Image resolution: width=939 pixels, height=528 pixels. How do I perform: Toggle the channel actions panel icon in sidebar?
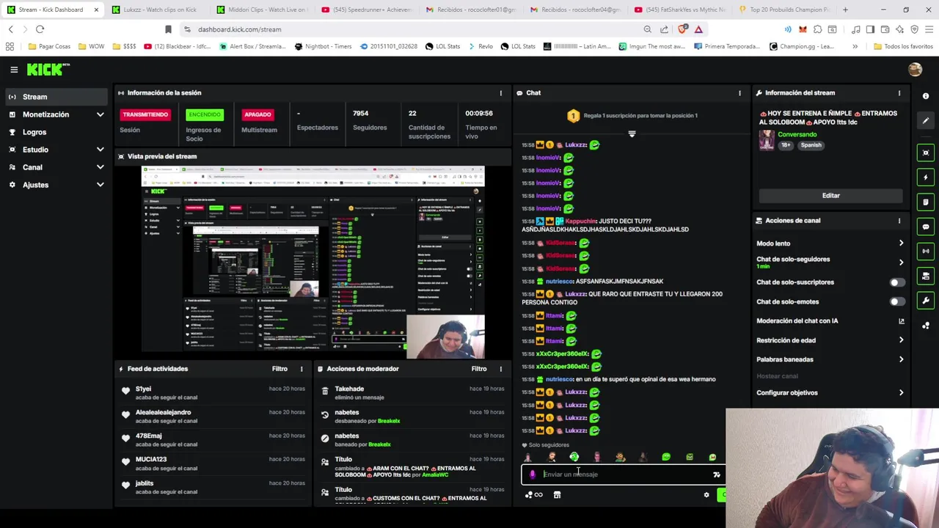pos(926,276)
